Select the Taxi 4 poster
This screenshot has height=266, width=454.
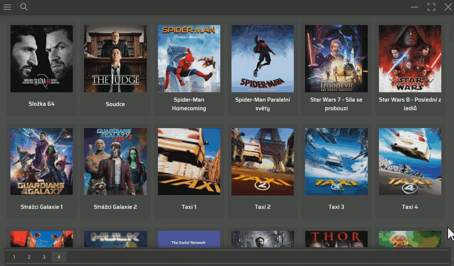[410, 162]
